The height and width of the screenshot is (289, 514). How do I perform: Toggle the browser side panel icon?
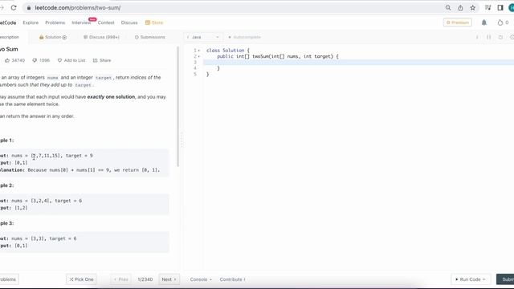pos(500,7)
